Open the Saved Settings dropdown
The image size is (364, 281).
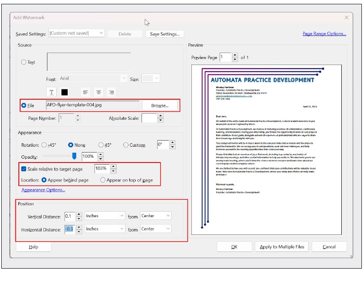click(76, 33)
